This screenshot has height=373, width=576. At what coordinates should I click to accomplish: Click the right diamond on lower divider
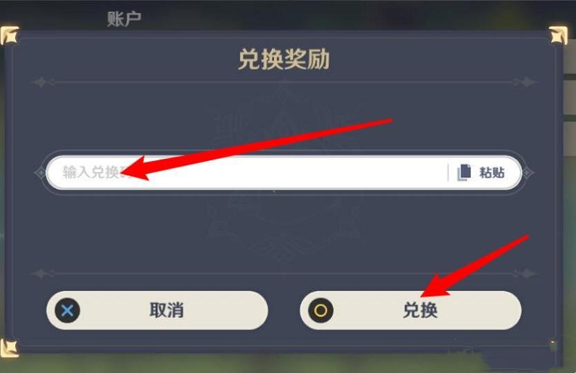pos(528,274)
